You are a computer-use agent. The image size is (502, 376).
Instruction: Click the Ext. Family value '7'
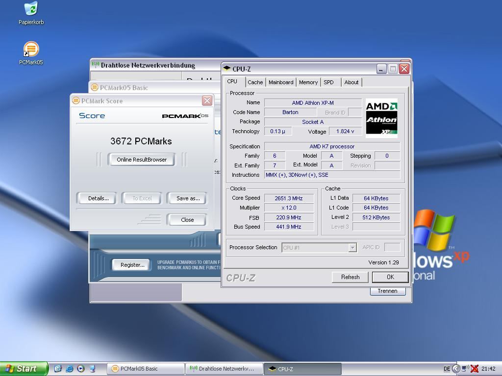pyautogui.click(x=275, y=165)
